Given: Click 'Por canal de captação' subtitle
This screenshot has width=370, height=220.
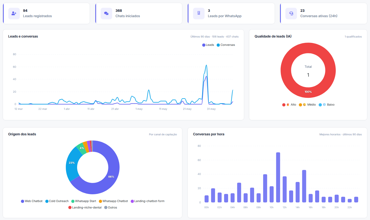Looking at the screenshot, I should click(163, 135).
